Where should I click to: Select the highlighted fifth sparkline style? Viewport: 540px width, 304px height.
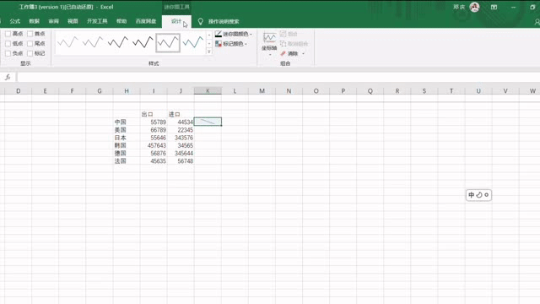[x=168, y=43]
